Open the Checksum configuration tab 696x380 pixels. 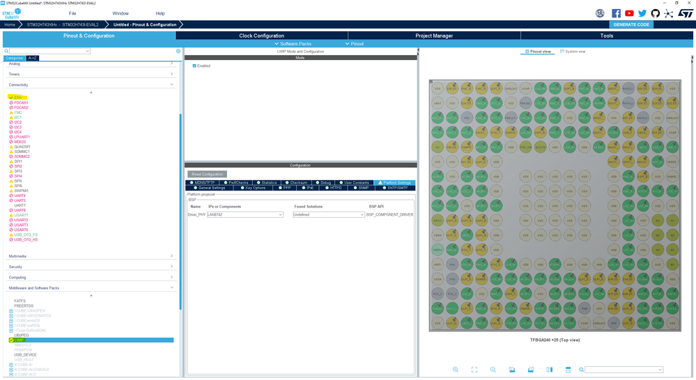tap(296, 182)
